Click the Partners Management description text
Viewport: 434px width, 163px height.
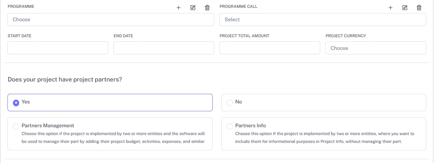coord(113,138)
